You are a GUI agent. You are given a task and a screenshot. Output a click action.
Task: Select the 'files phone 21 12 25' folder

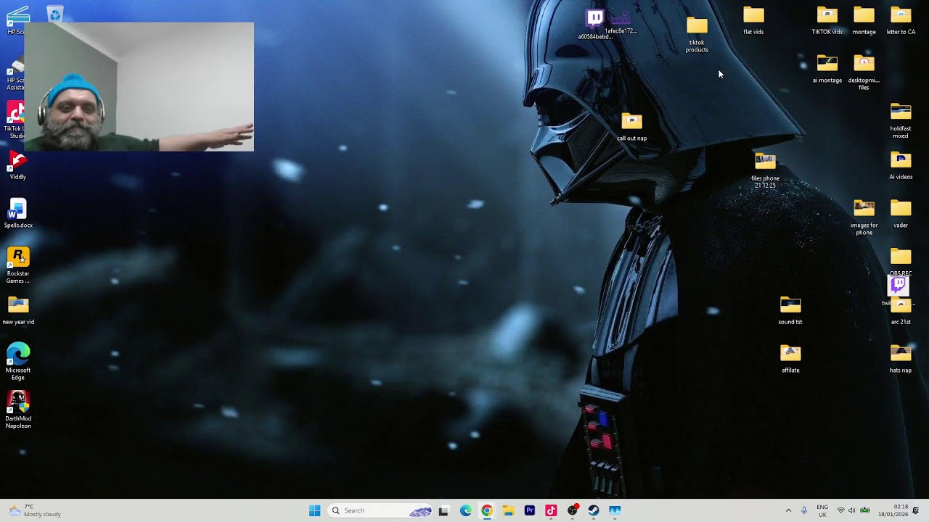(765, 170)
